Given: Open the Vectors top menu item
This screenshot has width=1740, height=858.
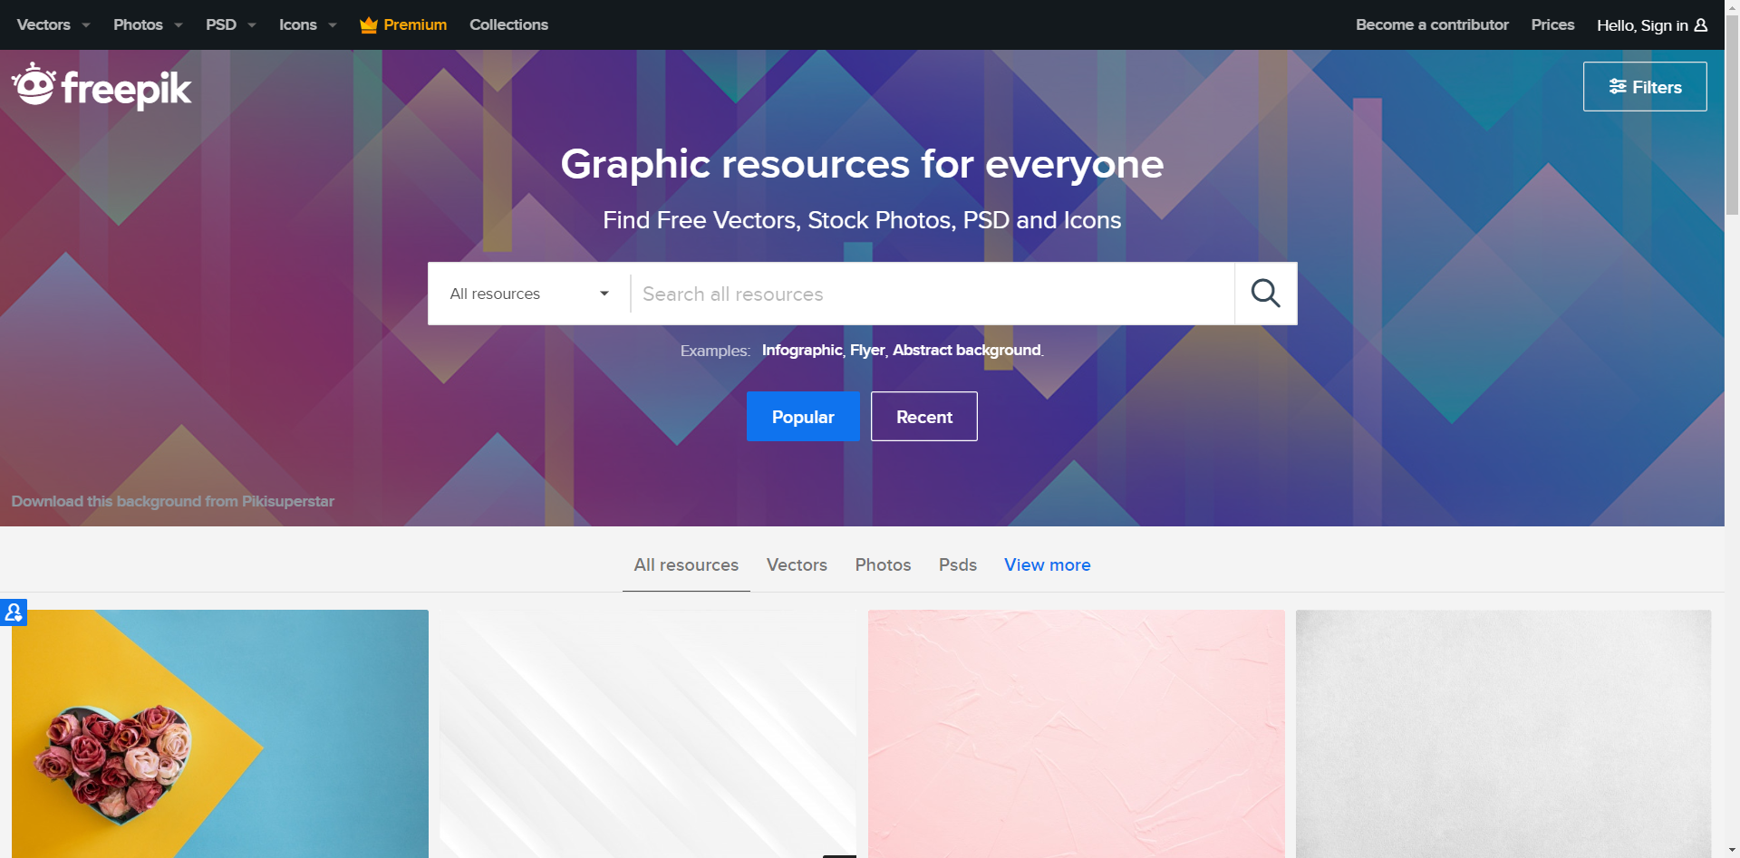Looking at the screenshot, I should pyautogui.click(x=43, y=24).
